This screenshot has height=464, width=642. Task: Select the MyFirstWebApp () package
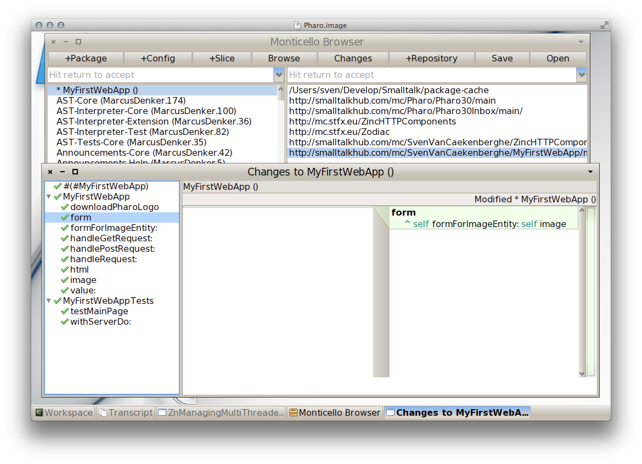162,90
